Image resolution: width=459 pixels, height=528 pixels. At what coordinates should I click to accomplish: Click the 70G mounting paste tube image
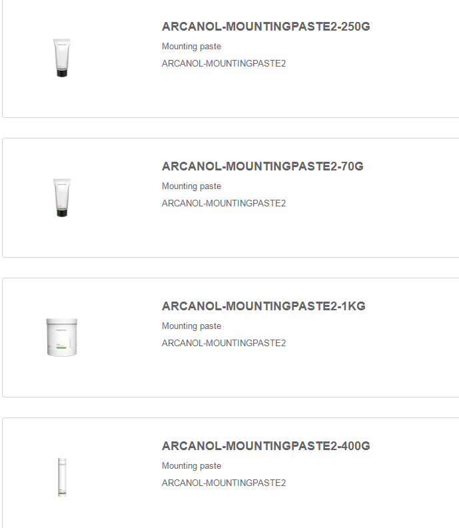pos(61,198)
